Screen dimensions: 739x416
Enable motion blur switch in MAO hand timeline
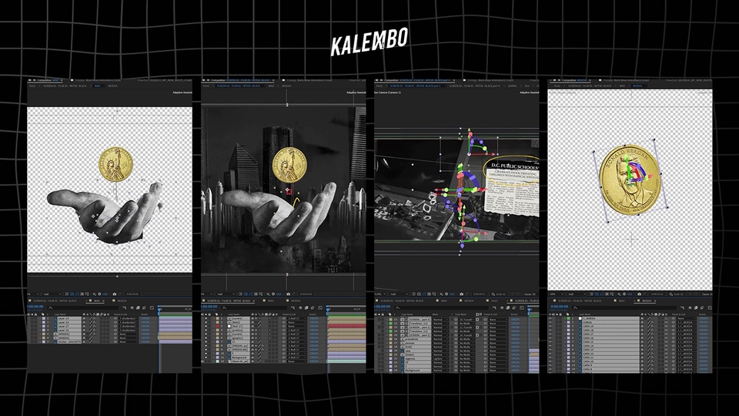coord(144,307)
